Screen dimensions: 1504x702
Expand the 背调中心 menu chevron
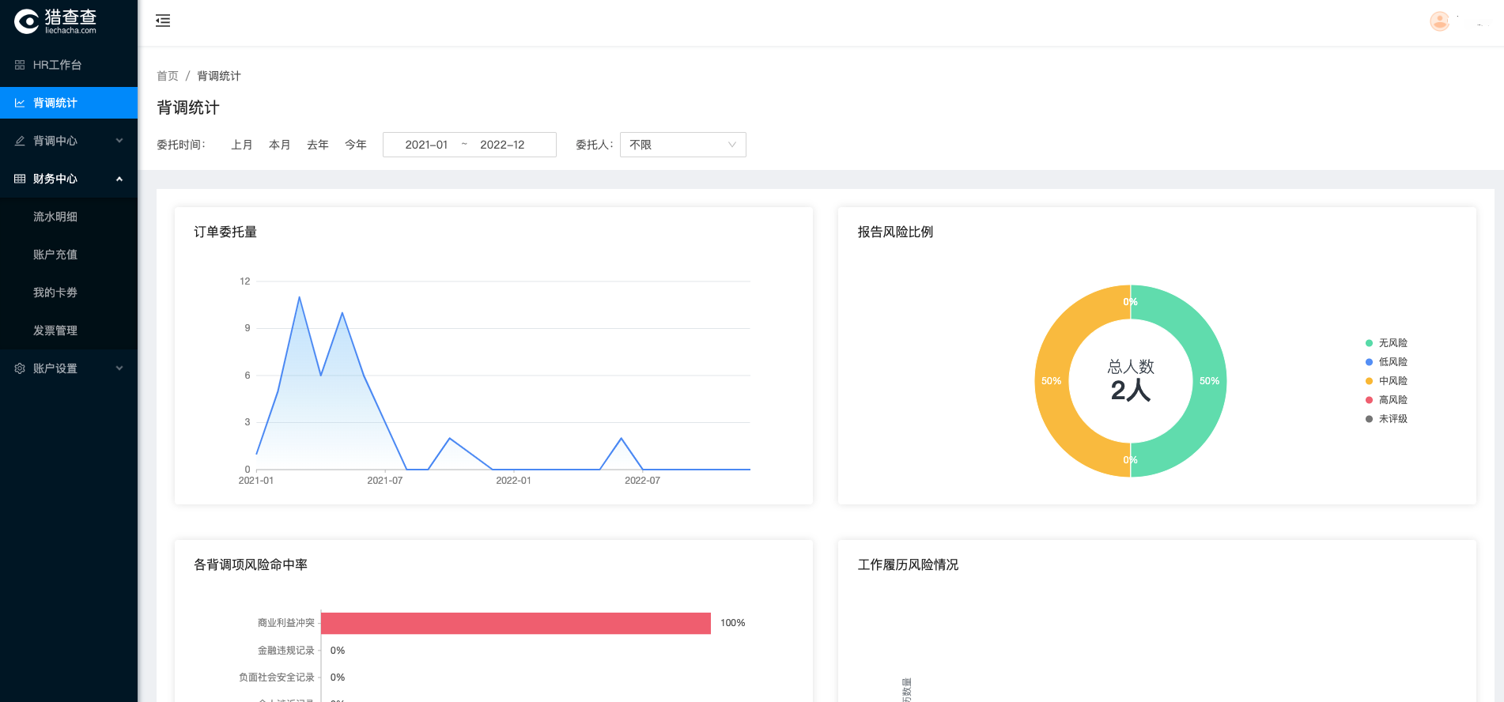pyautogui.click(x=119, y=141)
